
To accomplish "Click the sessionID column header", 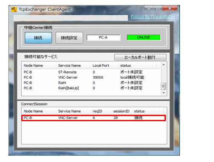I will [x=122, y=111].
